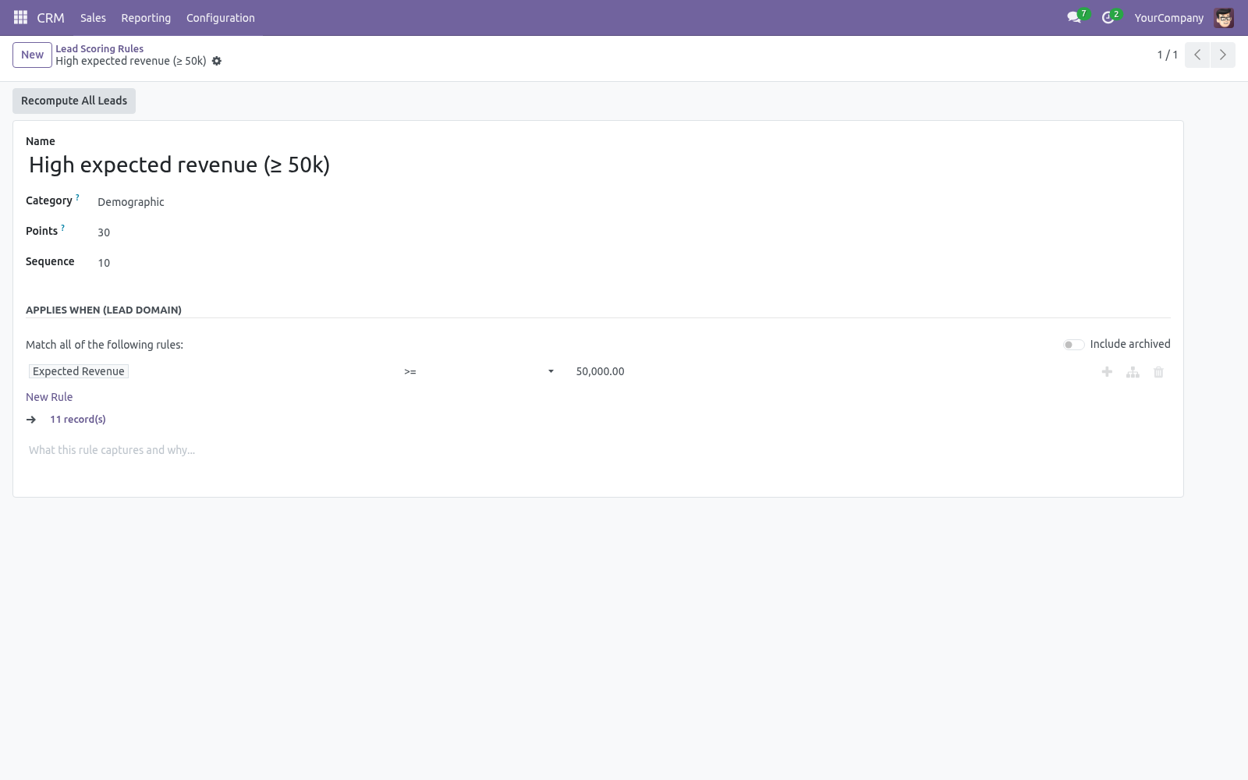The width and height of the screenshot is (1248, 780).
Task: Click the CRM app title
Action: tap(51, 17)
